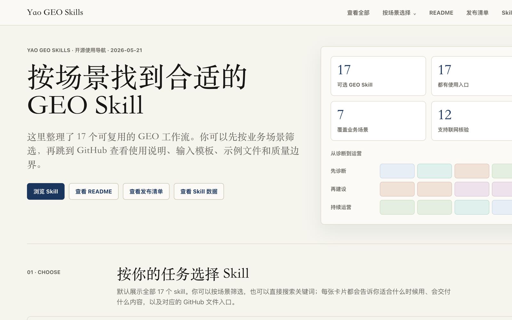Click the 再建设 row label

(x=338, y=189)
